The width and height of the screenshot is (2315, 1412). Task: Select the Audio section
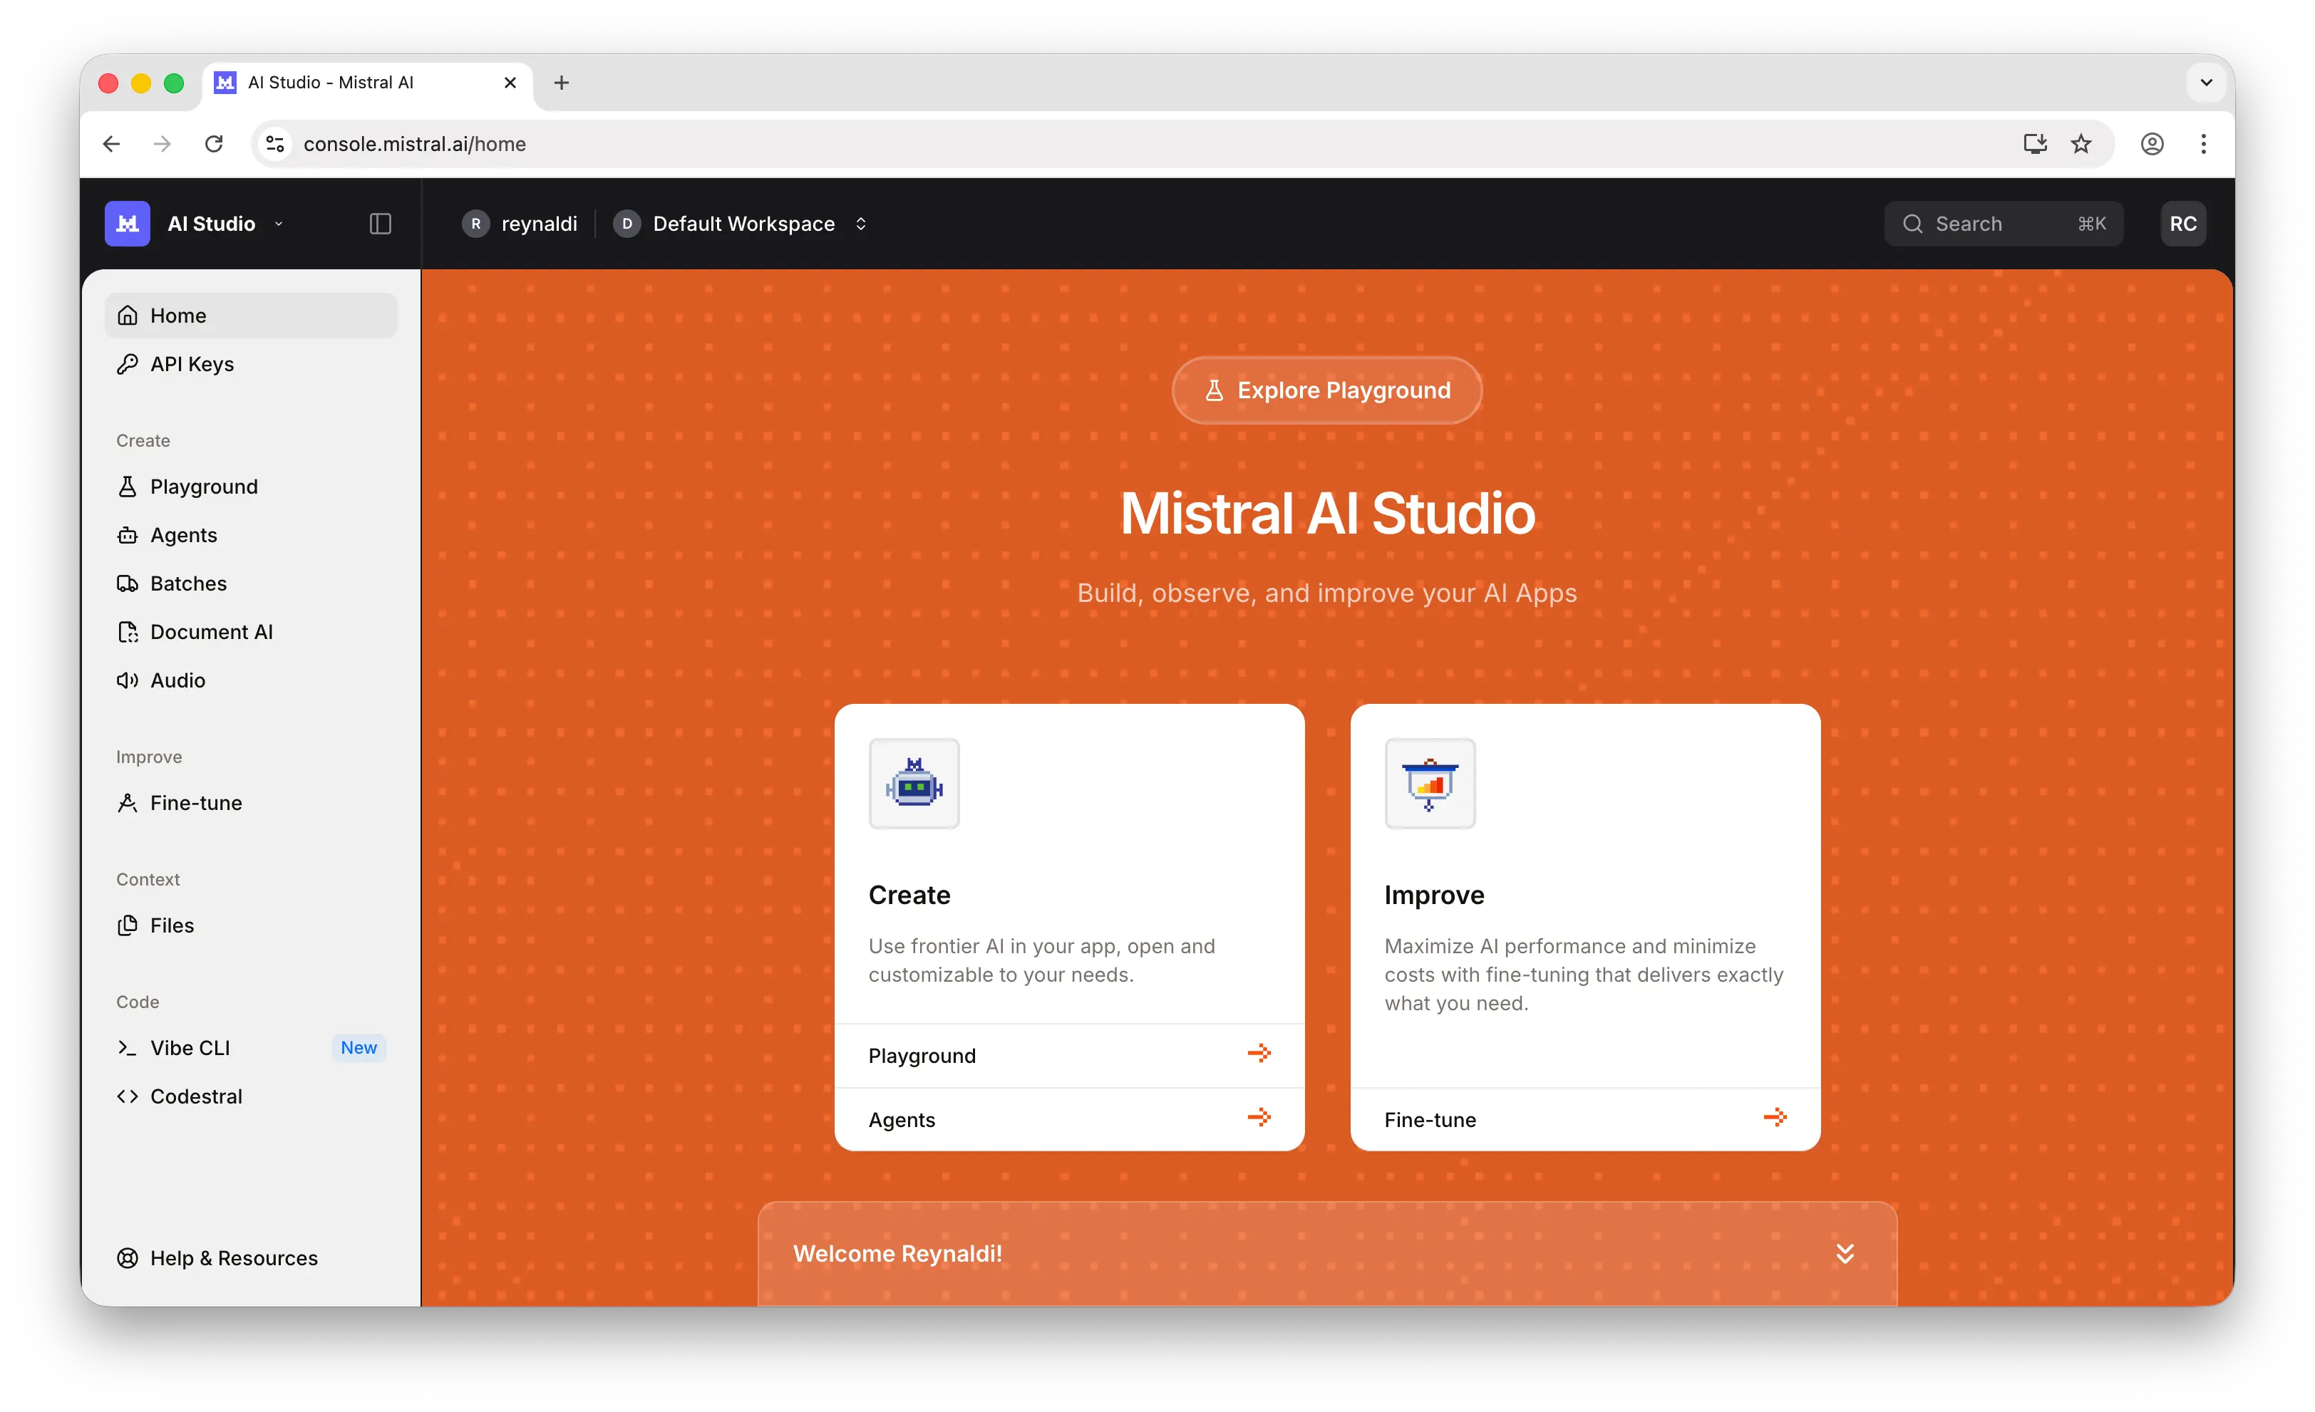click(x=177, y=680)
